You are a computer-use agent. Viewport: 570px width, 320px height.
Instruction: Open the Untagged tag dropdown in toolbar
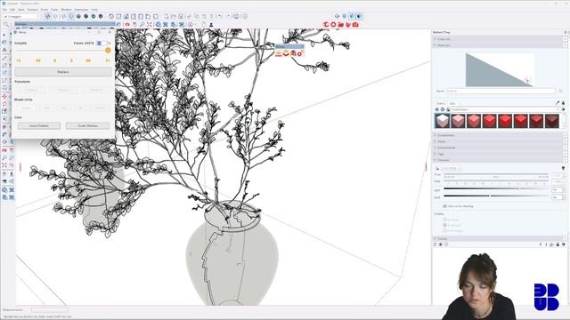[x=21, y=16]
